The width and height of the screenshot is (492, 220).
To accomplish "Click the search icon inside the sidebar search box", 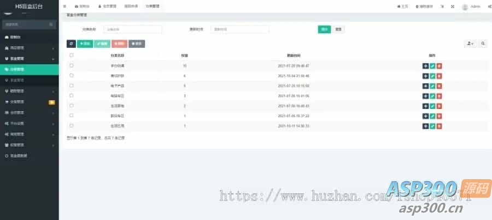I will (51, 25).
